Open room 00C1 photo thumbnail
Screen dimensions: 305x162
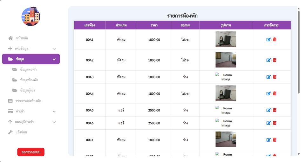click(x=226, y=139)
